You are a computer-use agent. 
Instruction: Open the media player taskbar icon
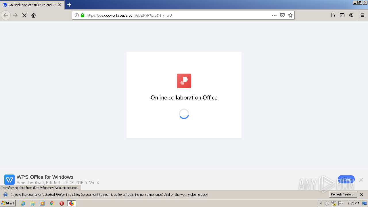pos(42,203)
